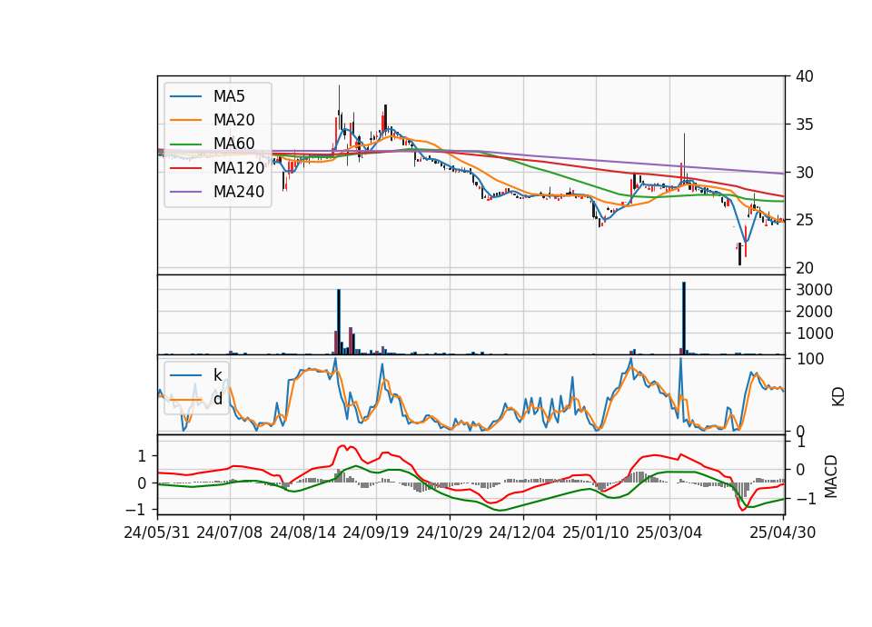Click the volume axis value 3000
This screenshot has height=627, width=872.
[x=814, y=290]
